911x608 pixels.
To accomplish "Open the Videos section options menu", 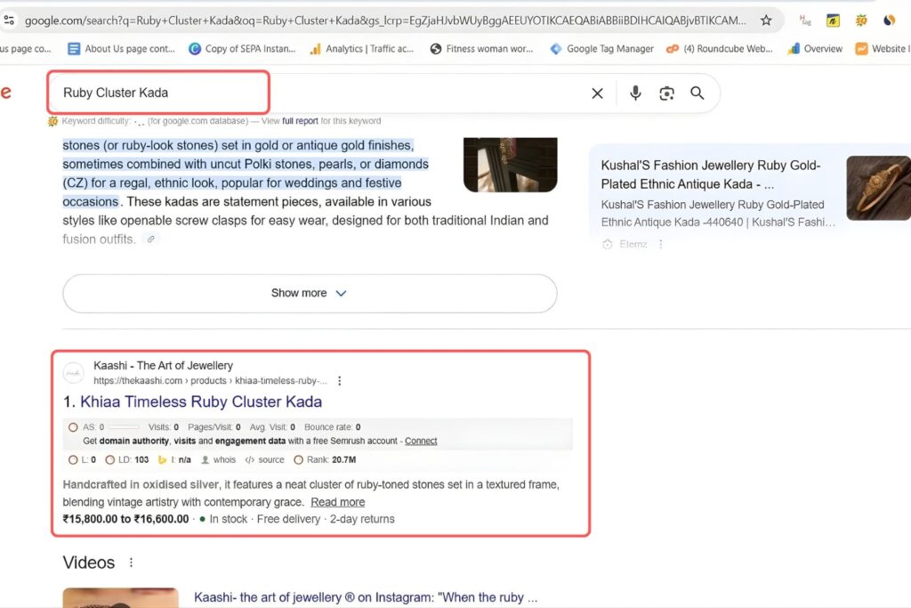I will (x=130, y=562).
